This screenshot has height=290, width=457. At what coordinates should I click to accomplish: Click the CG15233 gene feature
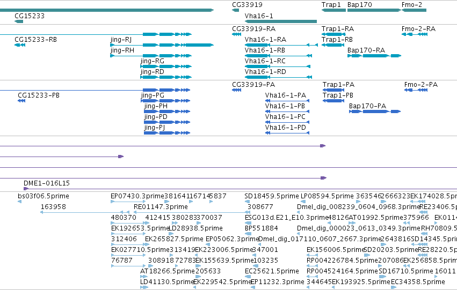[x=19, y=21]
